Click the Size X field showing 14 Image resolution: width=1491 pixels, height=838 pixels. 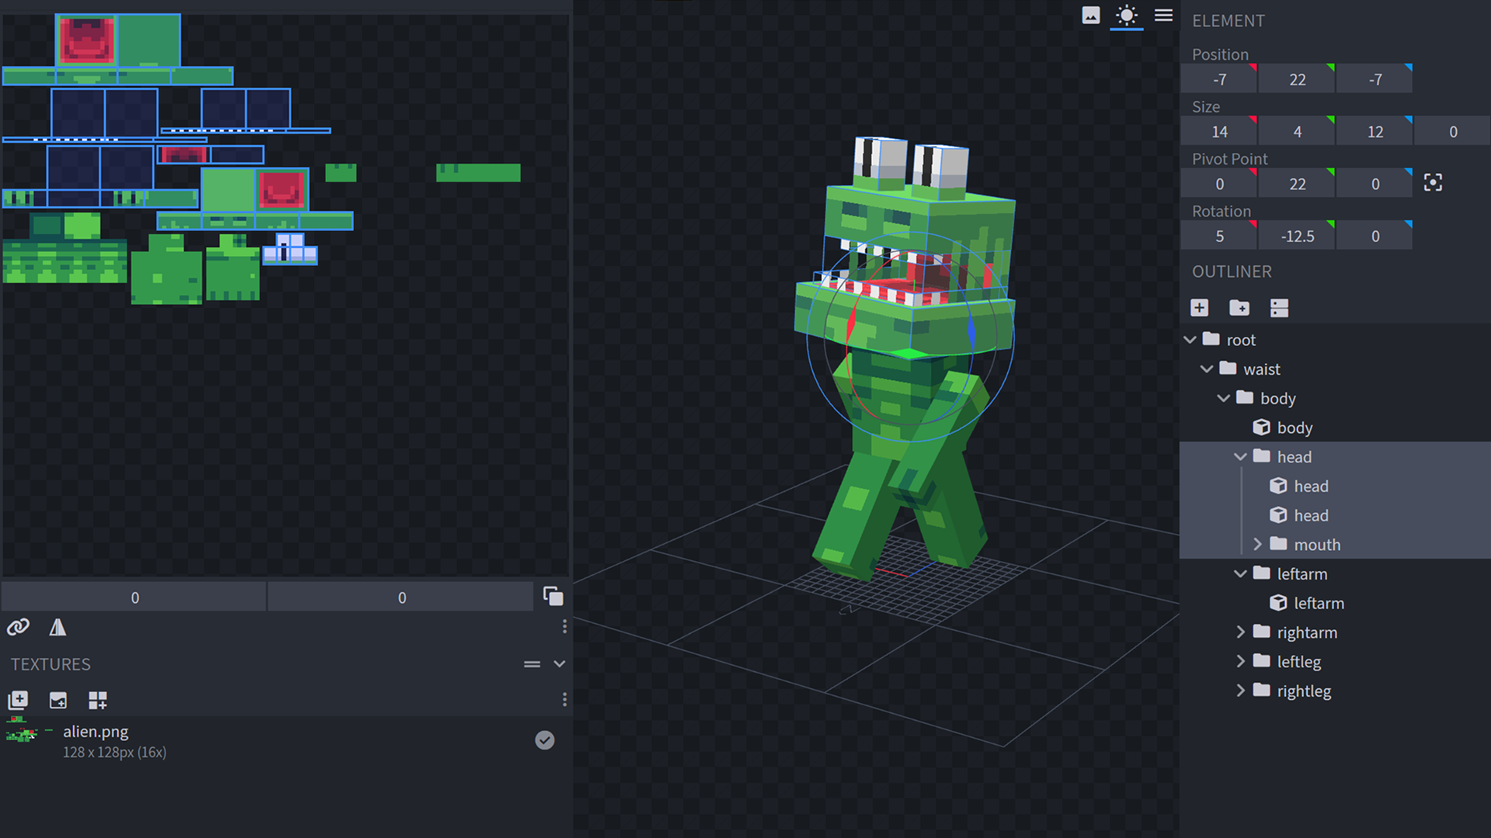(1219, 131)
